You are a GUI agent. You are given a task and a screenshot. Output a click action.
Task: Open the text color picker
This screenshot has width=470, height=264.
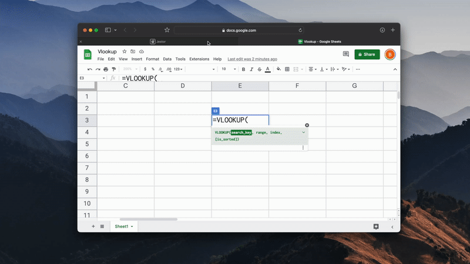[268, 69]
